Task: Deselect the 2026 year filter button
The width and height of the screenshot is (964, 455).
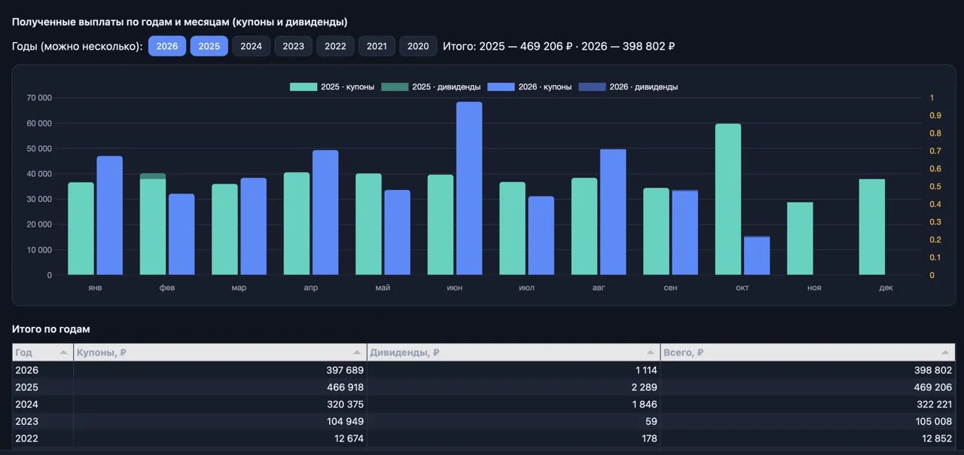Action: click(x=167, y=46)
